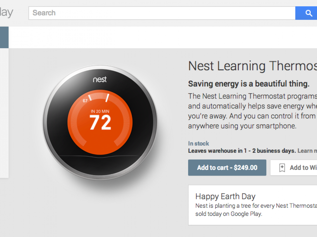Screen dimensions: 317x237
Task: Open the Learn more shipping link
Action: click(x=307, y=151)
